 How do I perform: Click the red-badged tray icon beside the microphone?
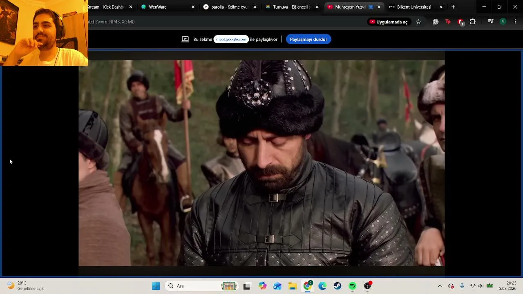tap(451, 286)
